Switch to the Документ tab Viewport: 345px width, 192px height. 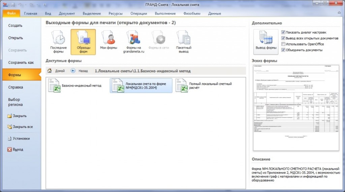[x=67, y=13]
